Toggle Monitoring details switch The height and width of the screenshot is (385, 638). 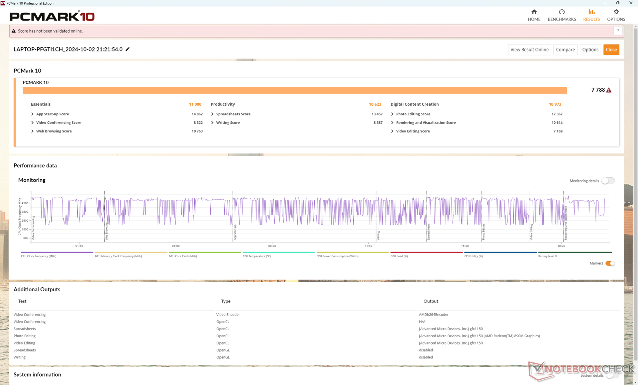[608, 181]
